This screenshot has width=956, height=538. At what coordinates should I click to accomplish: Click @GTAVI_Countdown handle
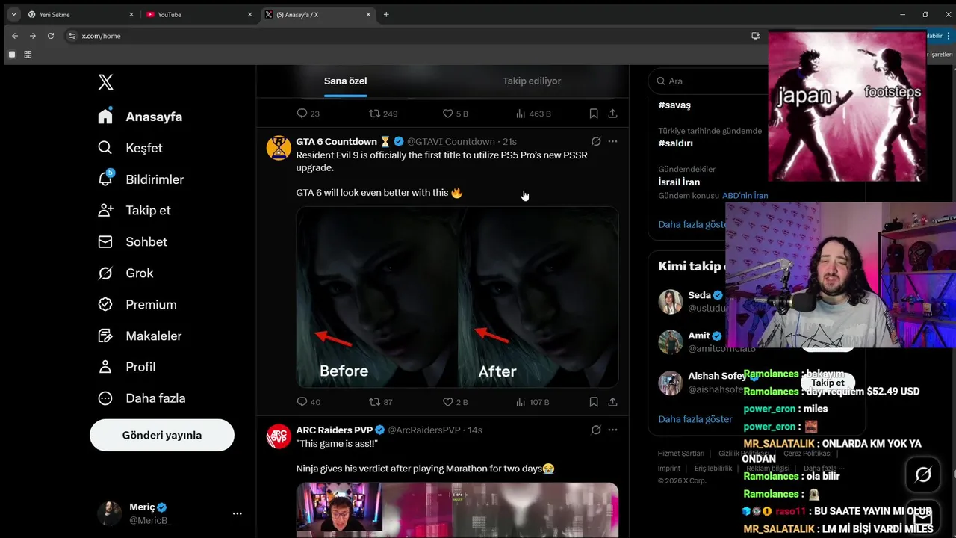click(x=450, y=141)
